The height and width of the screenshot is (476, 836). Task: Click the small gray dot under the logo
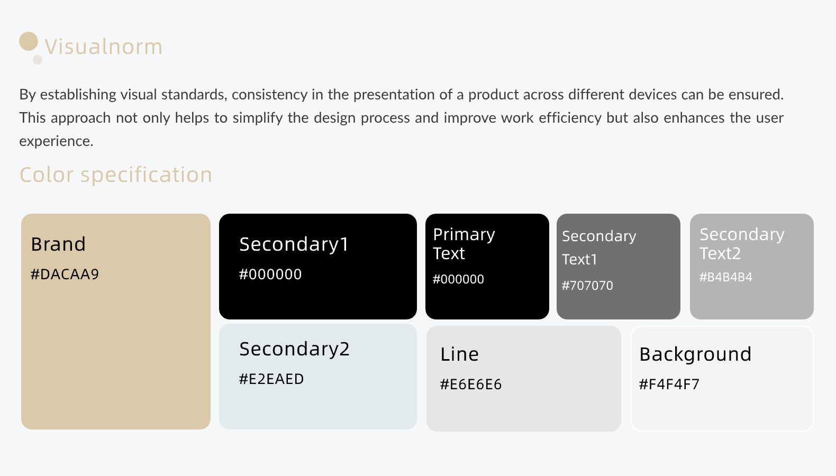click(38, 60)
